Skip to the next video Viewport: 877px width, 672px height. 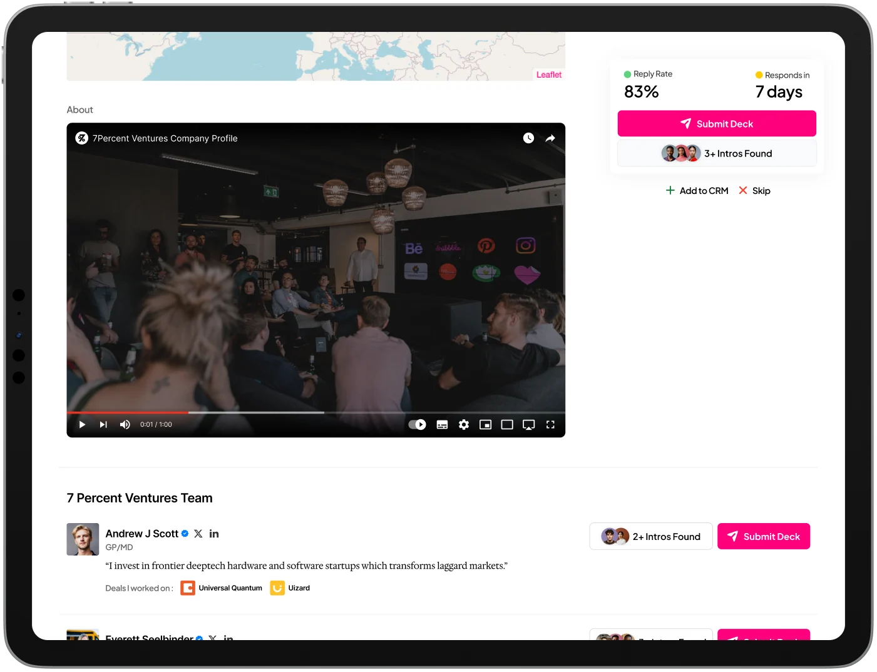click(x=103, y=424)
